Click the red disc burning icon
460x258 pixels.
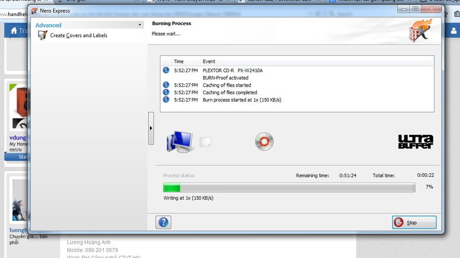pyautogui.click(x=264, y=141)
